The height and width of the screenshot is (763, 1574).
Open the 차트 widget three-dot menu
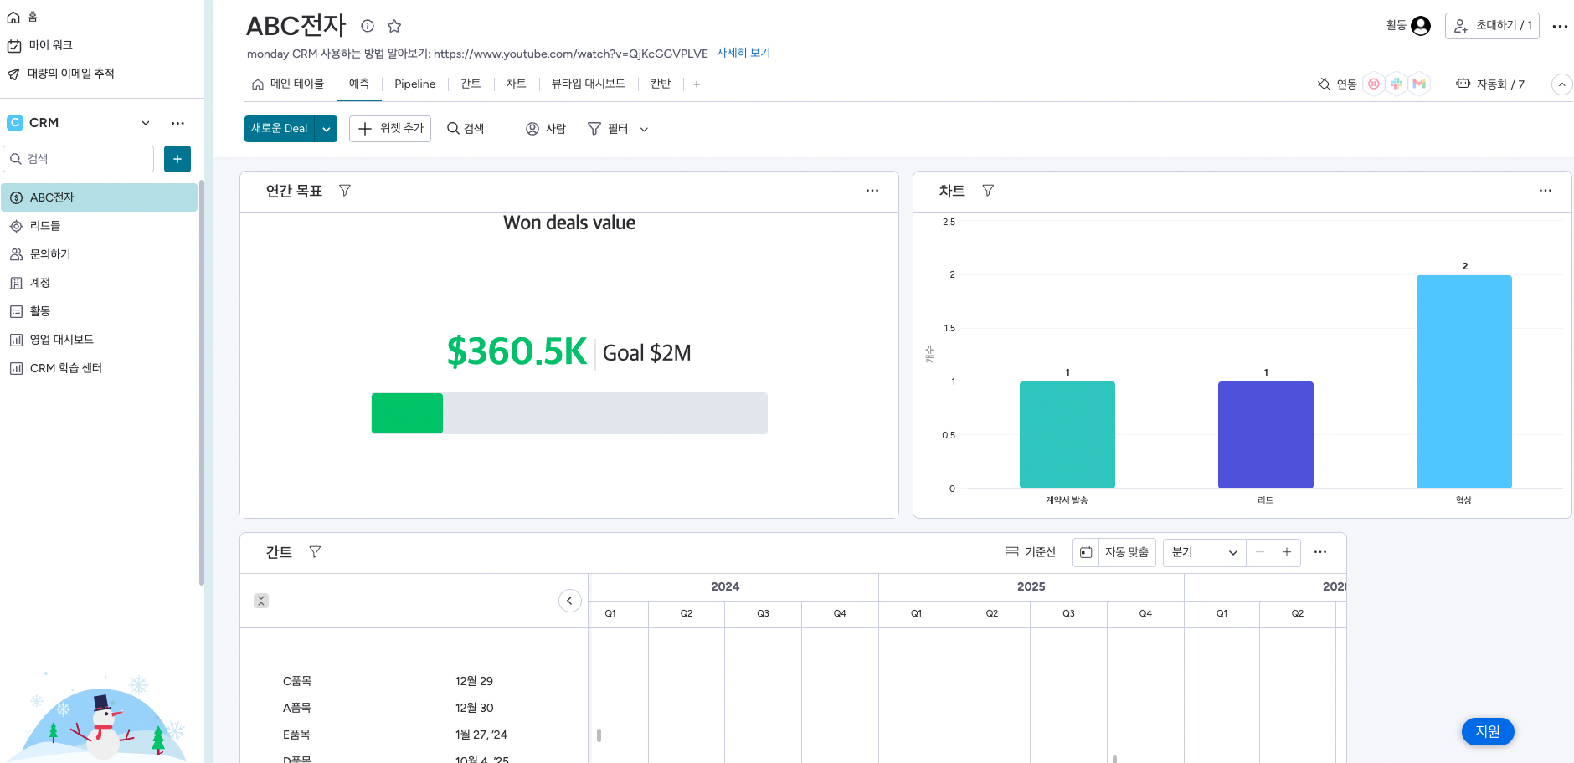tap(1545, 191)
